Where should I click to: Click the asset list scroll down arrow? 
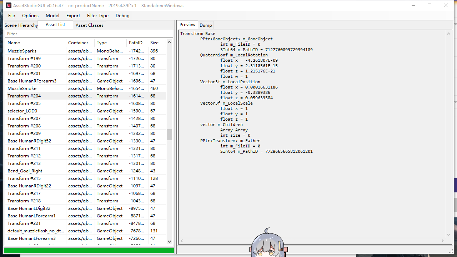pos(170,242)
